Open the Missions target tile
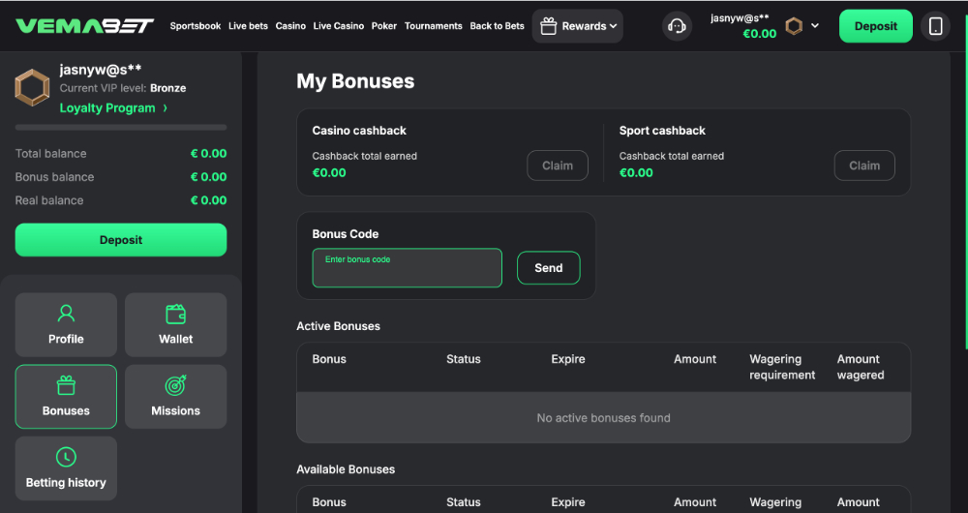968x513 pixels. (175, 396)
